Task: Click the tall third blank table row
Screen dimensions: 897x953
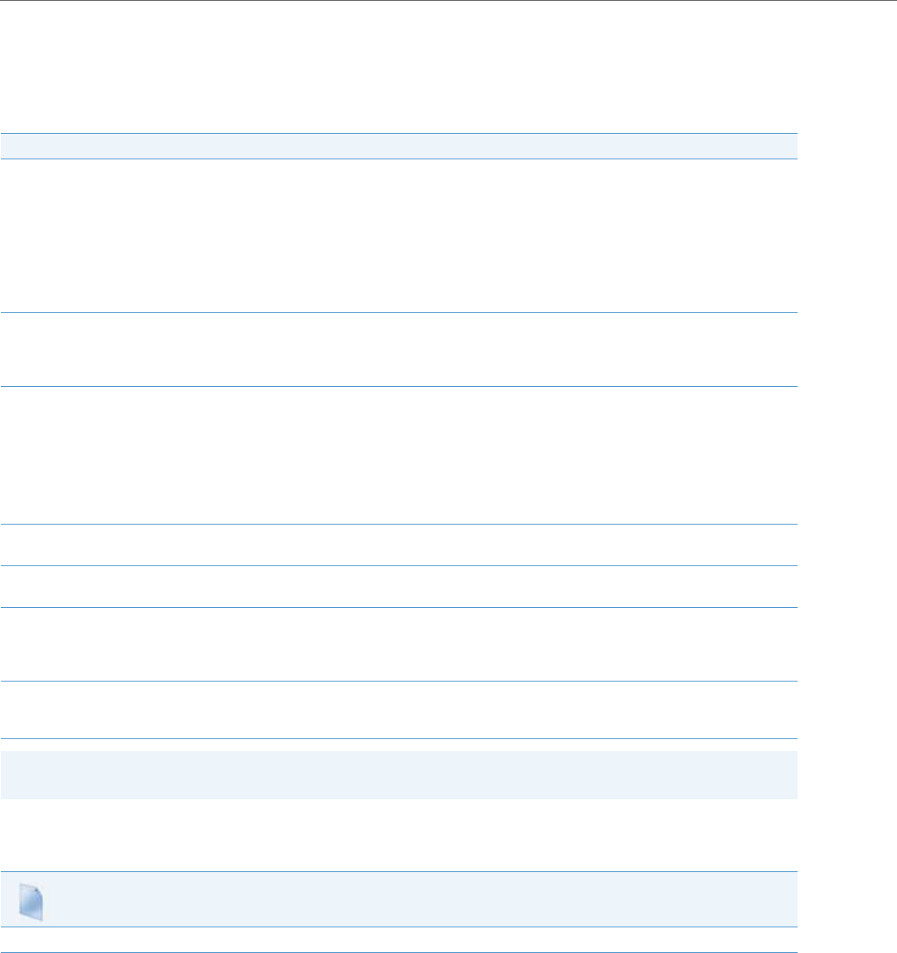Action: [x=398, y=455]
